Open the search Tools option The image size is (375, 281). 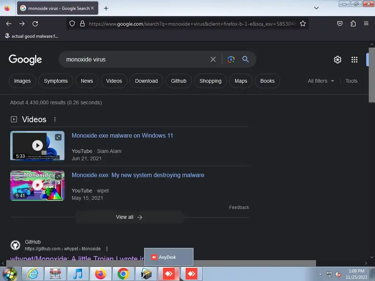351,81
